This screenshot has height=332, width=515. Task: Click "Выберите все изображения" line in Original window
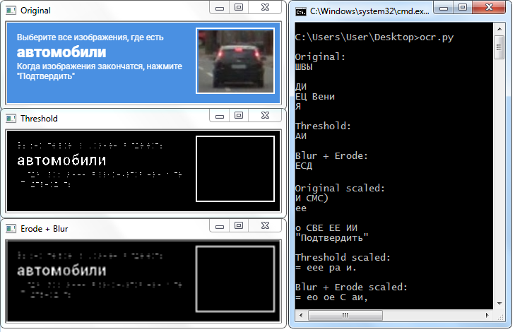[x=90, y=37]
